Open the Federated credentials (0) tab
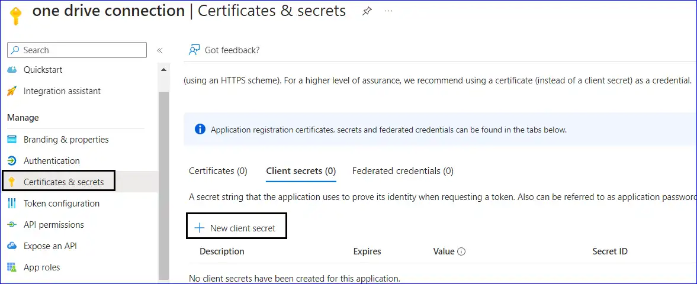The image size is (697, 284). coord(403,171)
